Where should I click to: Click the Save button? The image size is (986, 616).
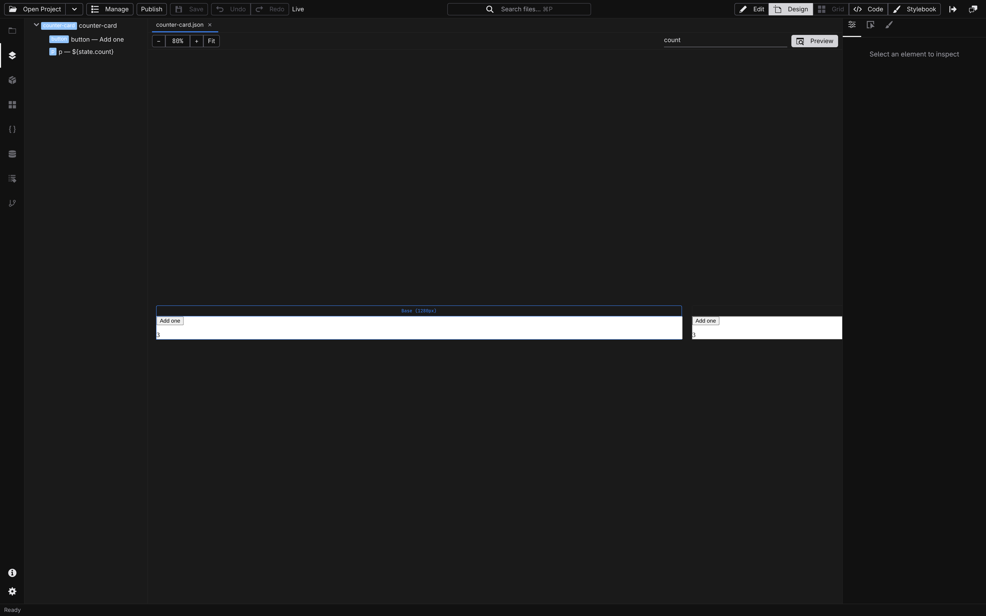tap(189, 9)
